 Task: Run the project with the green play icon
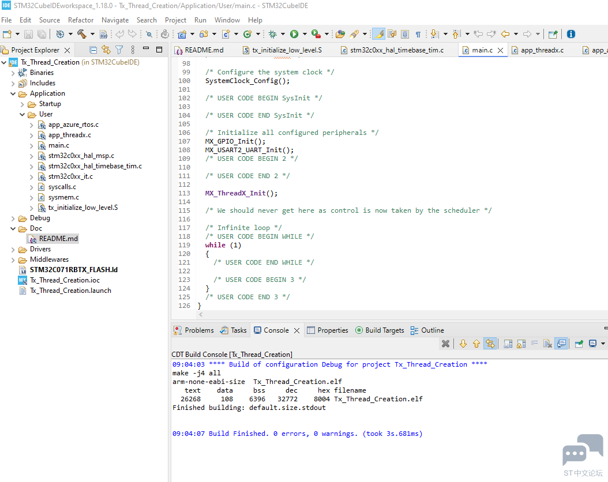(294, 34)
